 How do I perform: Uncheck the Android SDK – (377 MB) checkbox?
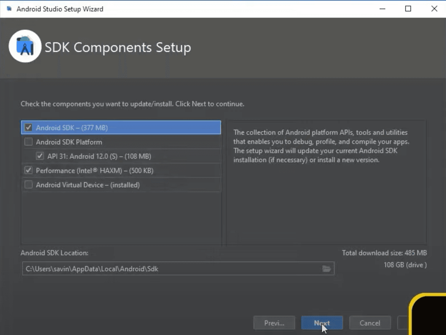click(28, 128)
